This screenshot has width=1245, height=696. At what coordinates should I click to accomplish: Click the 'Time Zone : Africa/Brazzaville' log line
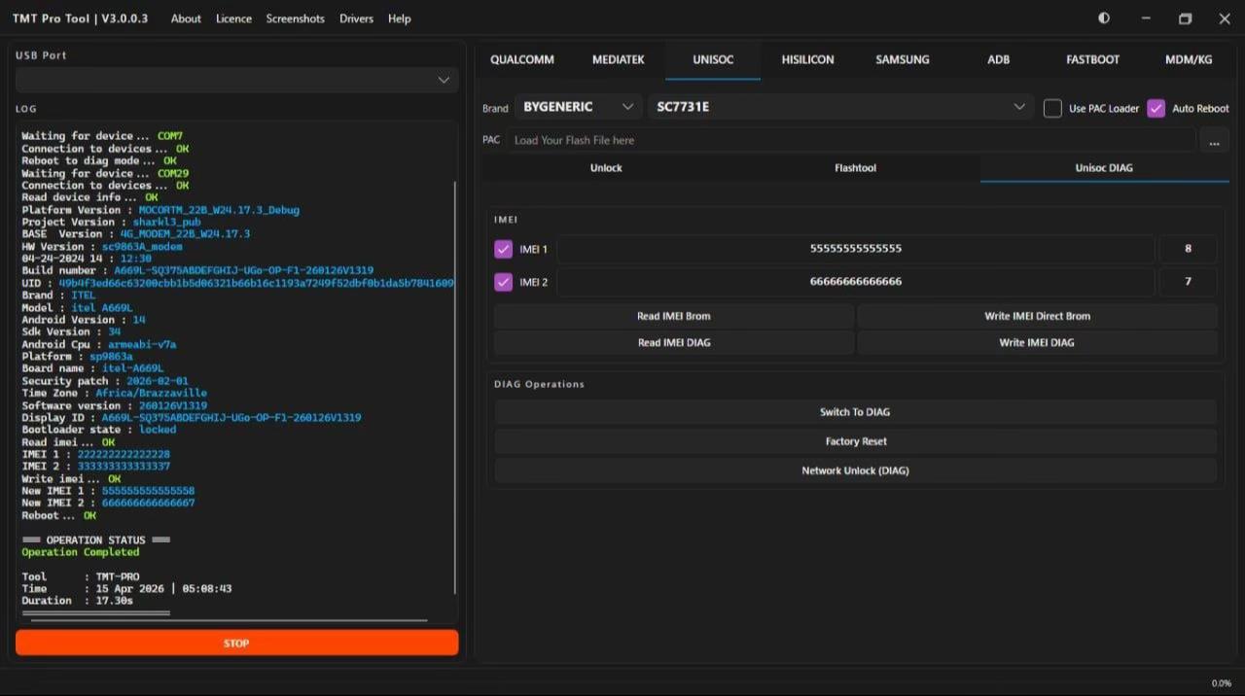tap(114, 393)
